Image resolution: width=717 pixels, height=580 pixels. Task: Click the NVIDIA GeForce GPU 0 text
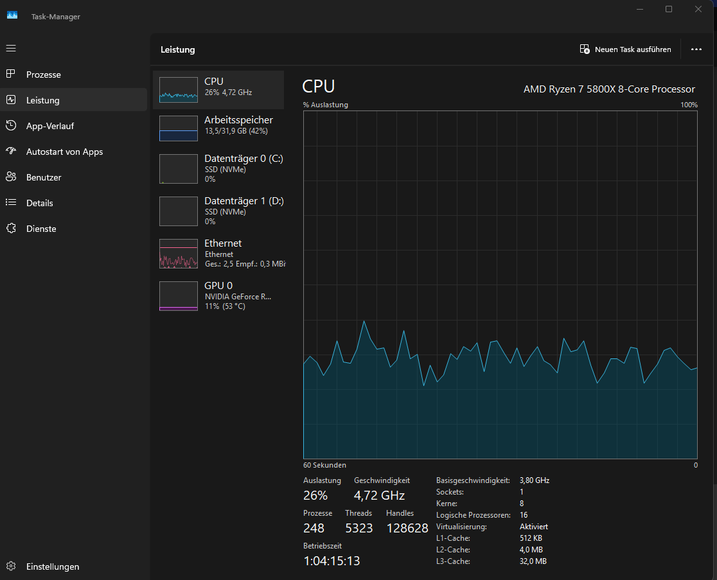pyautogui.click(x=238, y=297)
